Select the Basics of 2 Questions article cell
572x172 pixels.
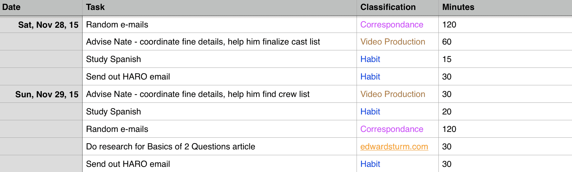coord(220,147)
